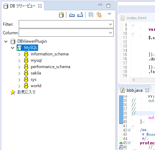The width and height of the screenshot is (155, 150).
Task: Collapse all tree nodes icon
Action: [91, 15]
